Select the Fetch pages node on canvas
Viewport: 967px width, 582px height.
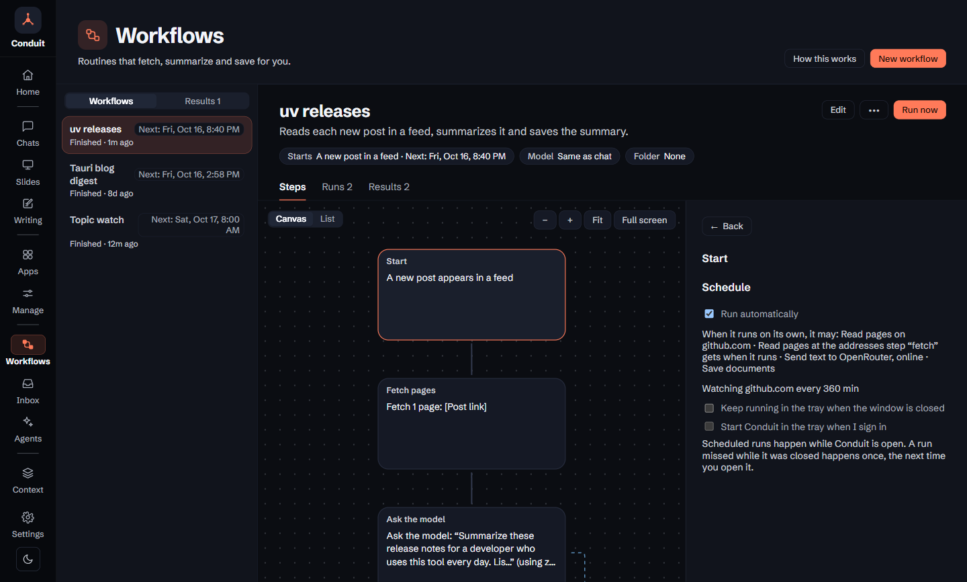point(471,424)
